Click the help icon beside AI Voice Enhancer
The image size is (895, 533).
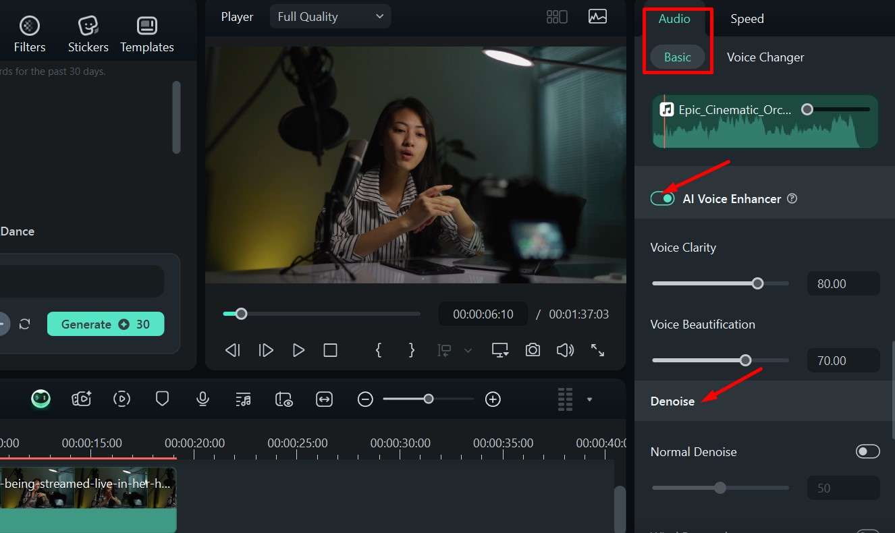coord(792,198)
